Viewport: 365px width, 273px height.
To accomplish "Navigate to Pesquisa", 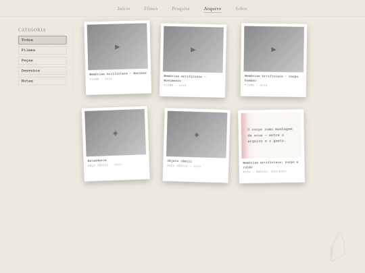I will coord(180,9).
